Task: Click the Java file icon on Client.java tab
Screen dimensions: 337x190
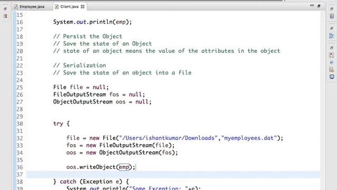Action: click(x=57, y=7)
